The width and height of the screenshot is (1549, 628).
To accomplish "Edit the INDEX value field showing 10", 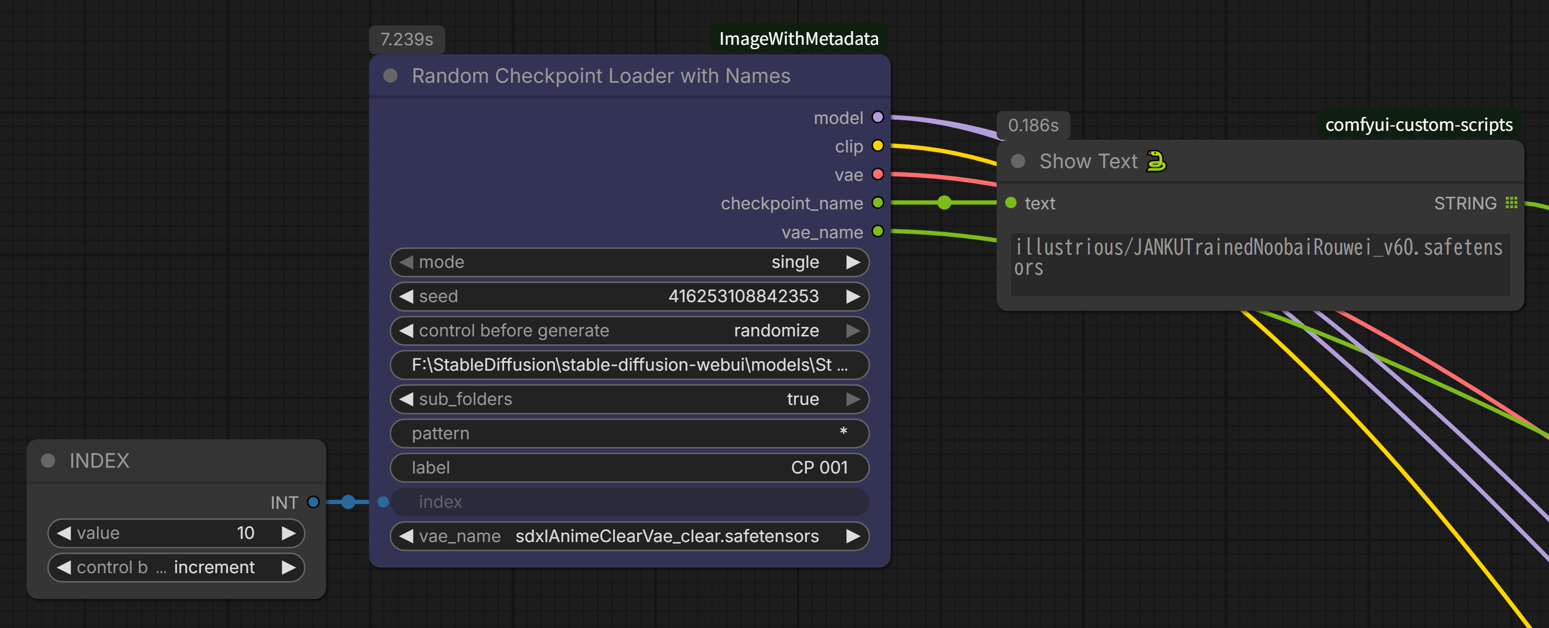I will (176, 533).
